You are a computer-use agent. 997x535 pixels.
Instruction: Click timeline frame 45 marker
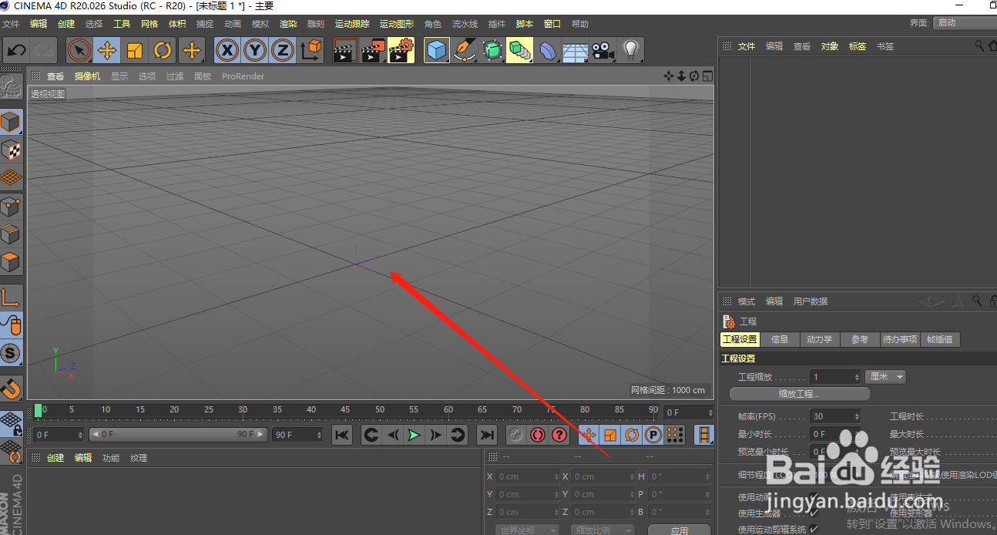(x=345, y=409)
